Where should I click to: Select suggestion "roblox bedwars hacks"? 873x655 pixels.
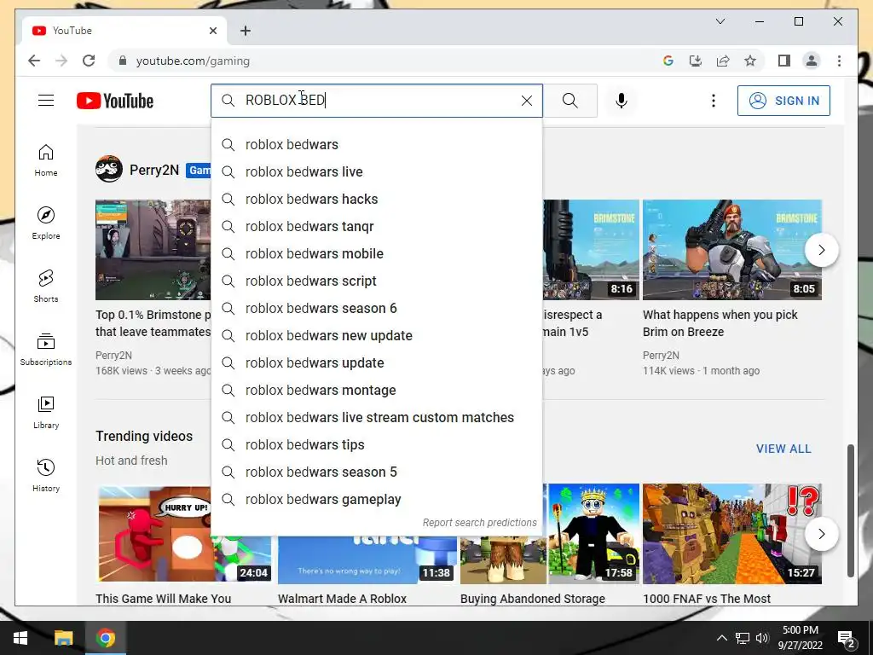[376, 200]
